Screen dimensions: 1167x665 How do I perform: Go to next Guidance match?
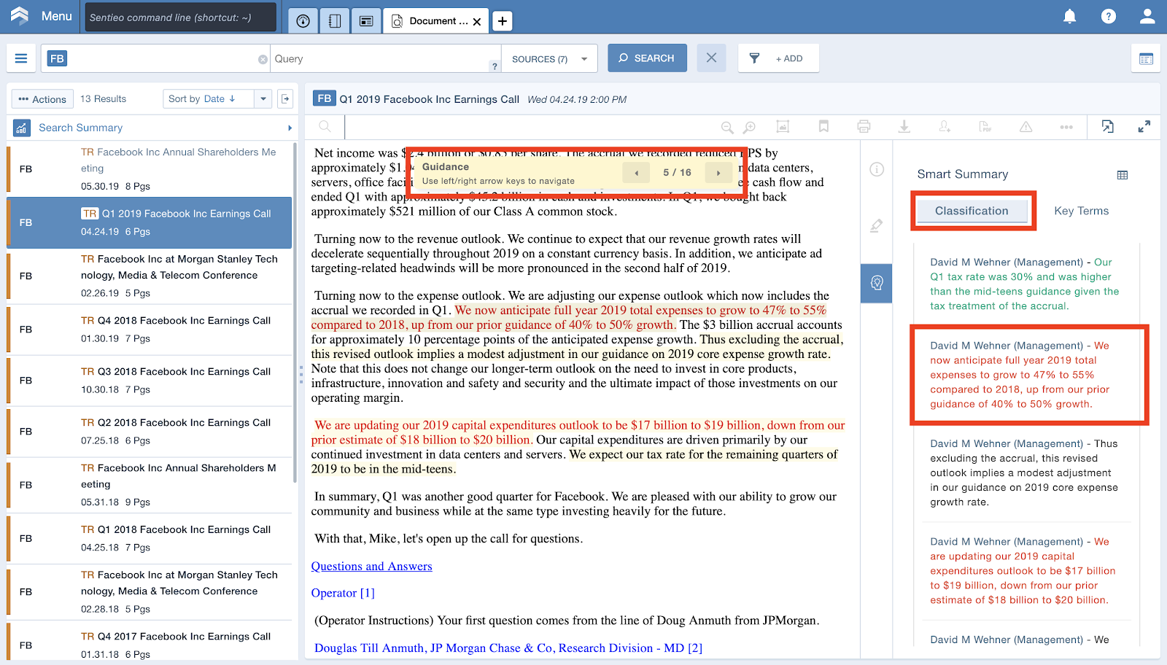coord(718,173)
